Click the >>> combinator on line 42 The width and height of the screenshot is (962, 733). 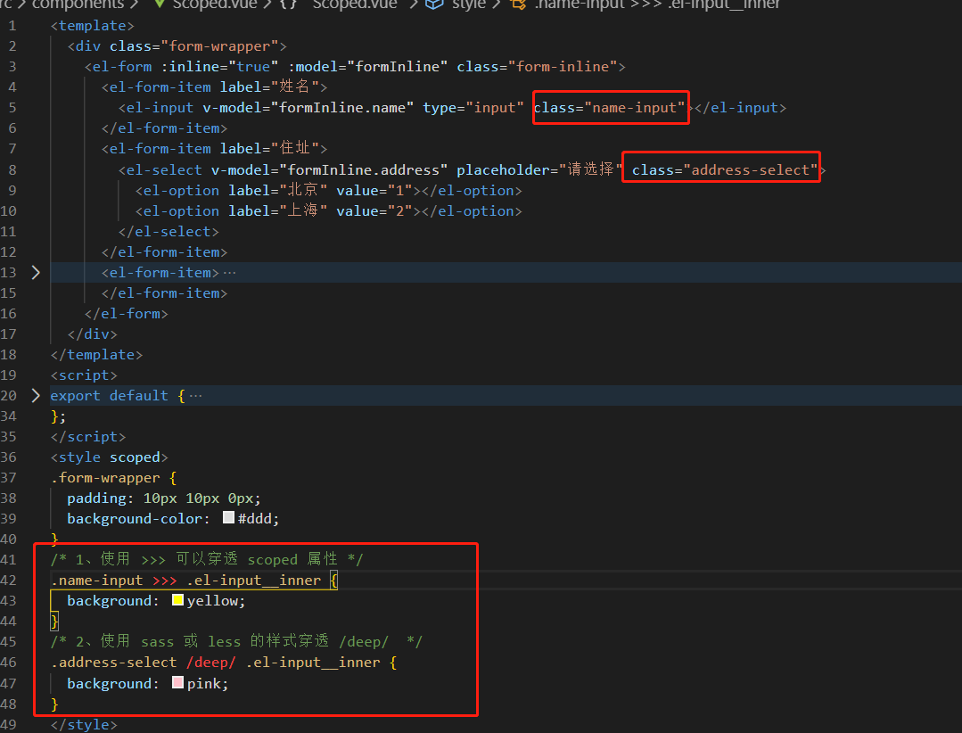click(x=164, y=581)
